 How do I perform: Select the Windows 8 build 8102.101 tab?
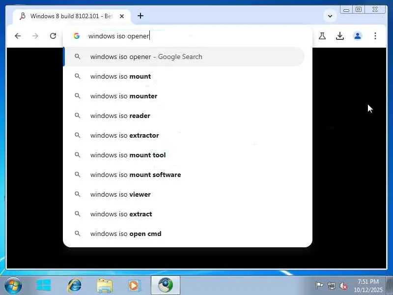click(x=72, y=17)
